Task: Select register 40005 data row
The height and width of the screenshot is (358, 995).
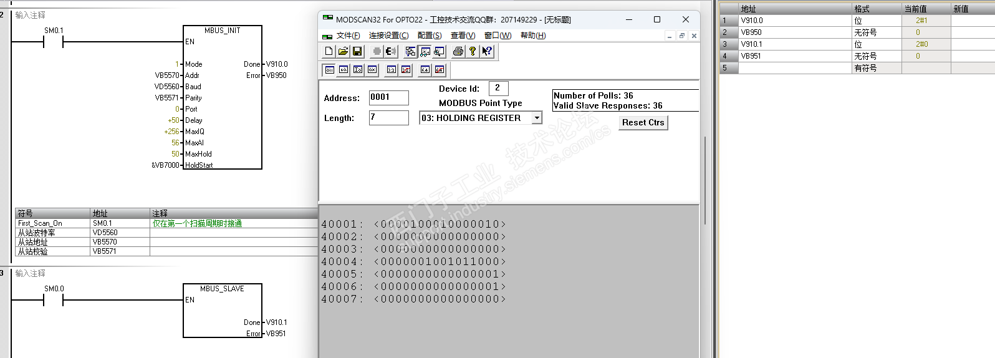Action: tap(414, 274)
